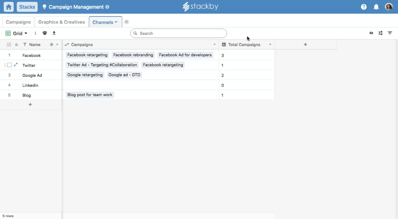The image size is (398, 219).
Task: Switch to the Graphics & Creatives tab
Action: 62,22
